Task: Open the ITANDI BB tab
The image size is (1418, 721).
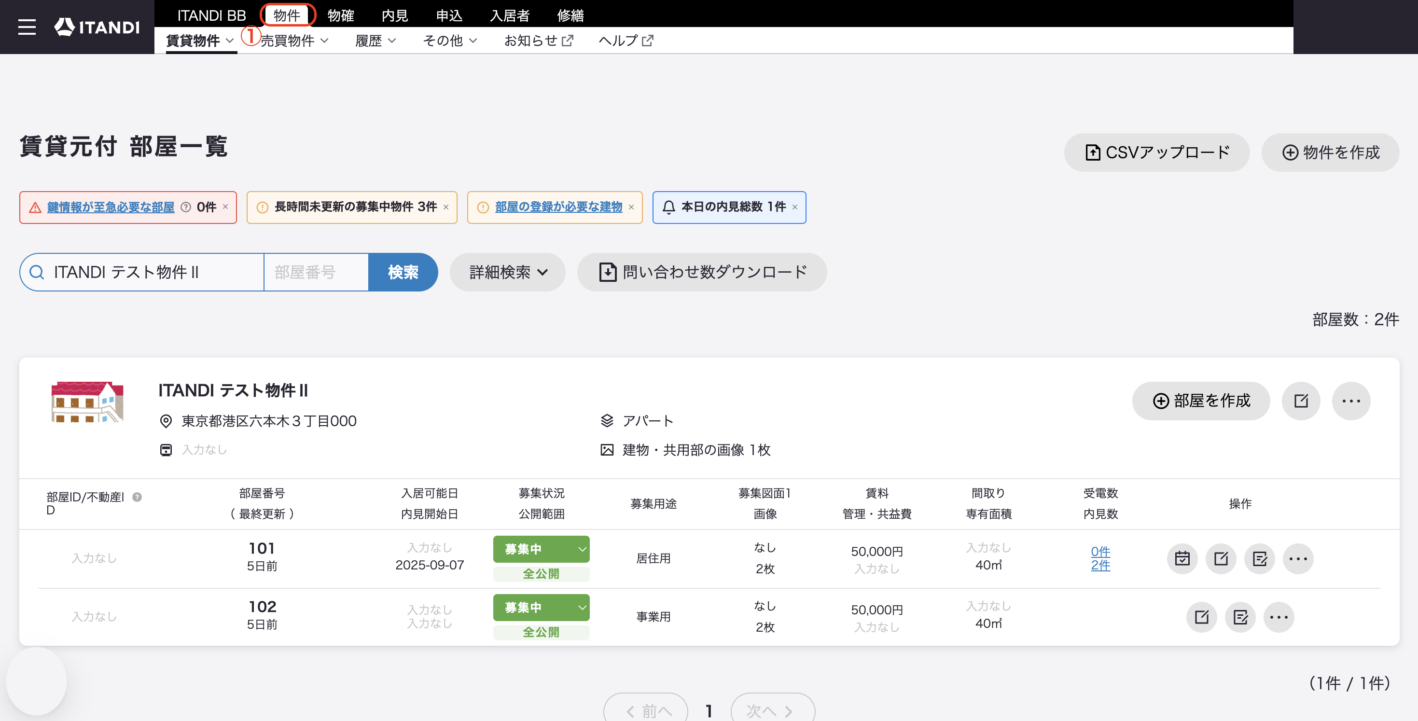Action: click(211, 15)
